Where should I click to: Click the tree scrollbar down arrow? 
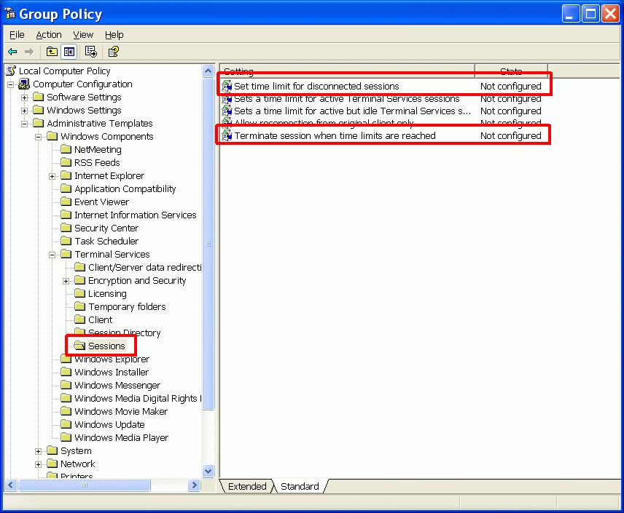[x=208, y=472]
